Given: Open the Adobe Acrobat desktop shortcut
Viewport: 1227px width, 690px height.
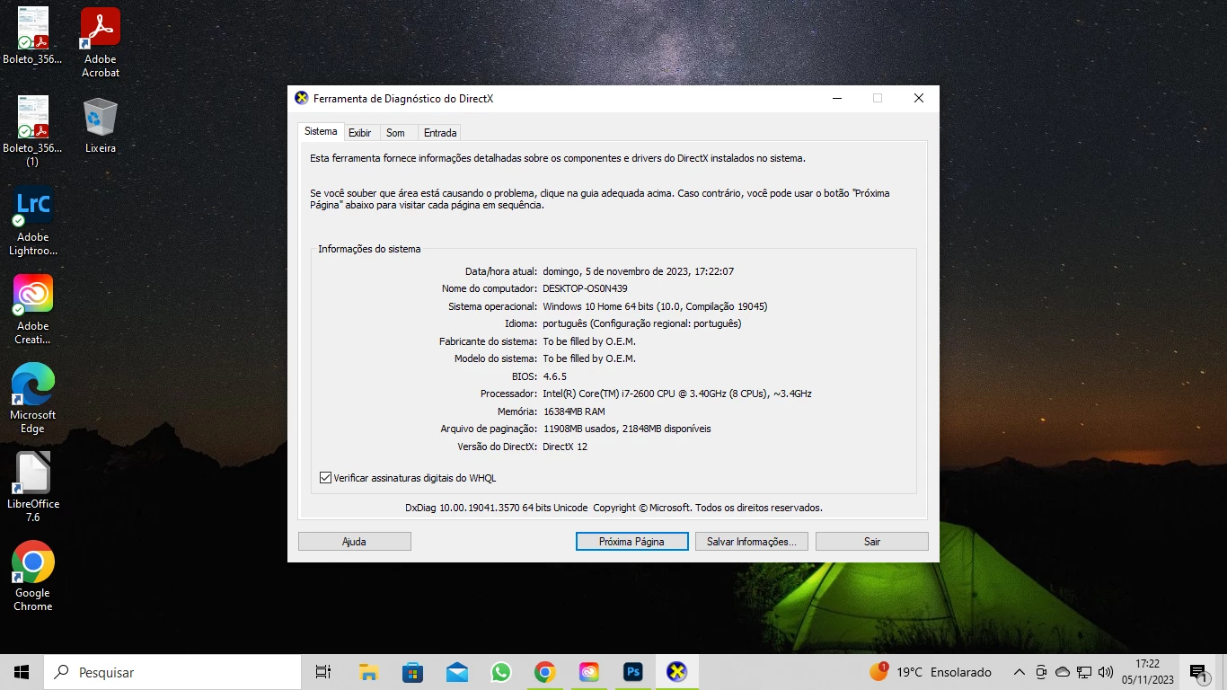Looking at the screenshot, I should (x=101, y=42).
